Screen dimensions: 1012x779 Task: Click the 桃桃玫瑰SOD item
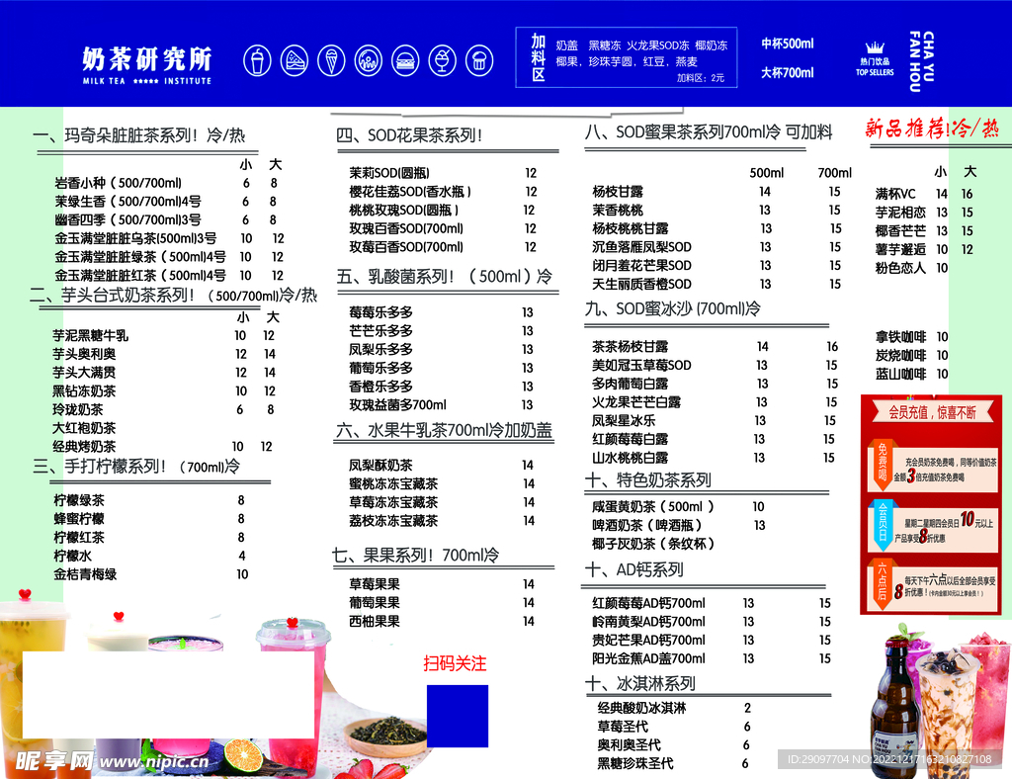[x=404, y=211]
